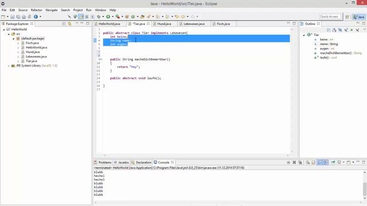
Task: Switch to the HelloWorld.java editor tab
Action: pos(110,24)
